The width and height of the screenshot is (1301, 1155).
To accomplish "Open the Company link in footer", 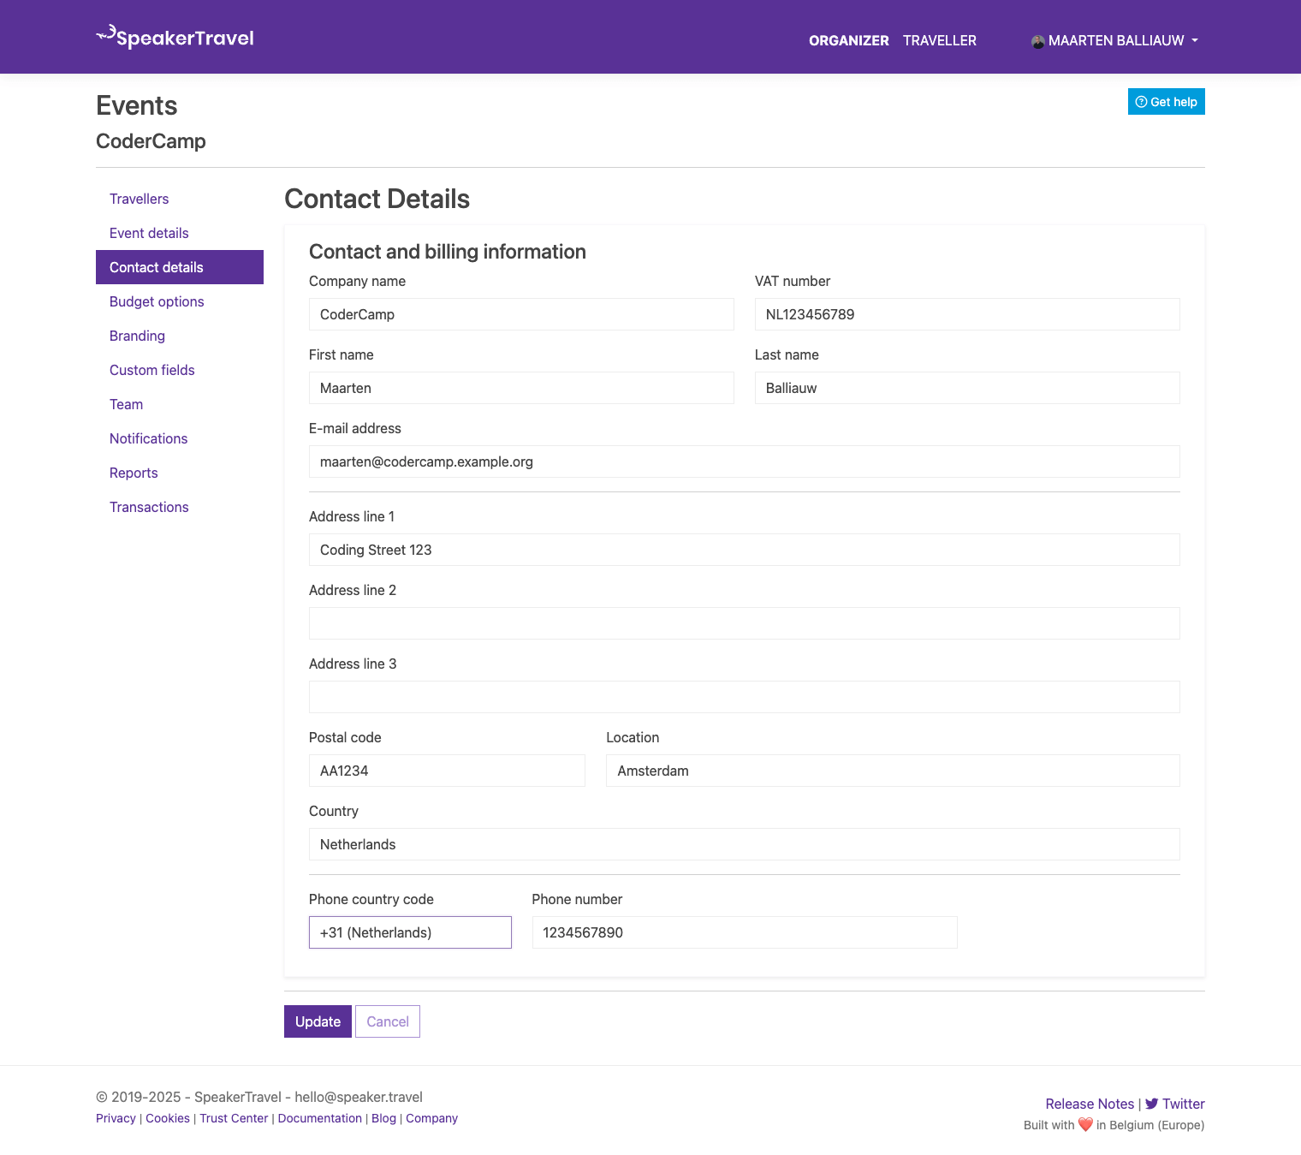I will pyautogui.click(x=431, y=1118).
